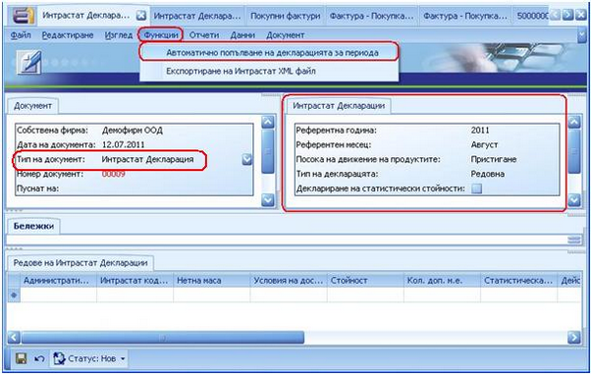
Task: Sort by the Администрати... column header
Action: pyautogui.click(x=59, y=281)
